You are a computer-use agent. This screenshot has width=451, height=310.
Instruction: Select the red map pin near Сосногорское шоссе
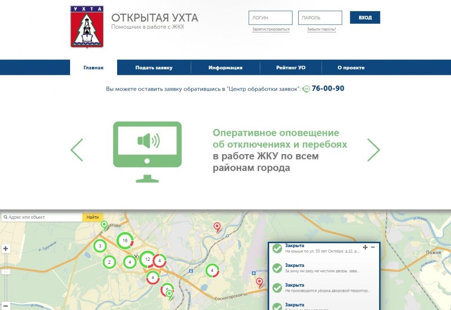(259, 281)
